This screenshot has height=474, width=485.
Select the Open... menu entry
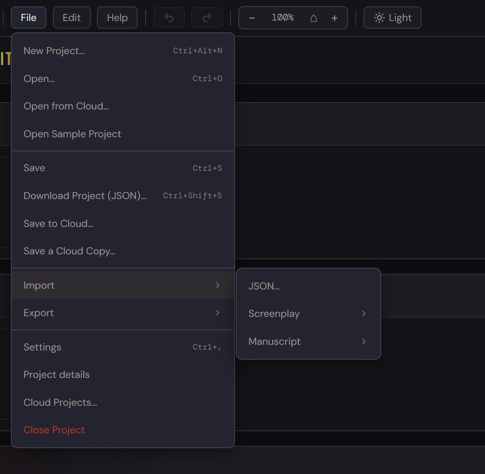(x=123, y=79)
